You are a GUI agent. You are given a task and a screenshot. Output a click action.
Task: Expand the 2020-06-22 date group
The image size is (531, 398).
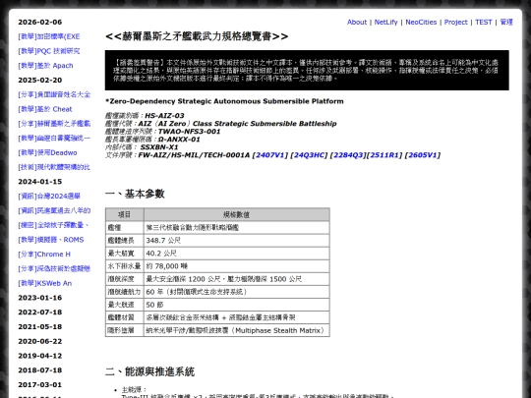(x=40, y=341)
